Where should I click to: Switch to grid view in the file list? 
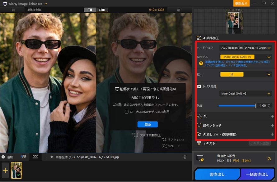23,157
